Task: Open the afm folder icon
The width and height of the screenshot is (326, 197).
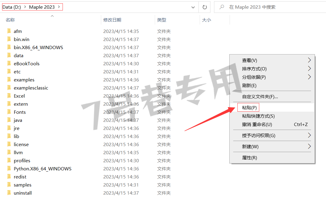Action: pyautogui.click(x=9, y=31)
